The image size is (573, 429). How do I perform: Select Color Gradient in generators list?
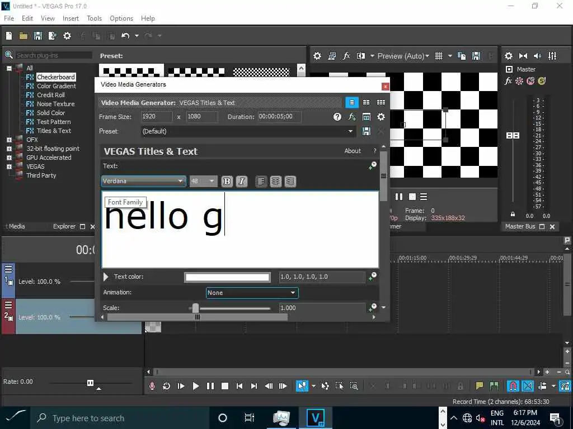pyautogui.click(x=57, y=86)
